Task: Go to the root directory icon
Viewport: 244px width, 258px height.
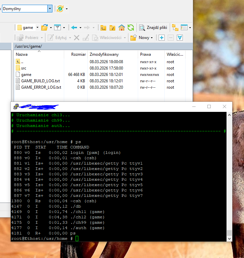Action: 113,28
